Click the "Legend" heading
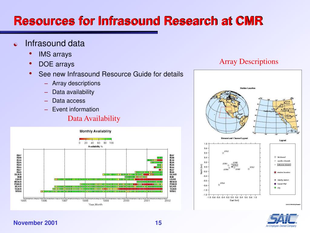310x233 pixels. coord(282,140)
